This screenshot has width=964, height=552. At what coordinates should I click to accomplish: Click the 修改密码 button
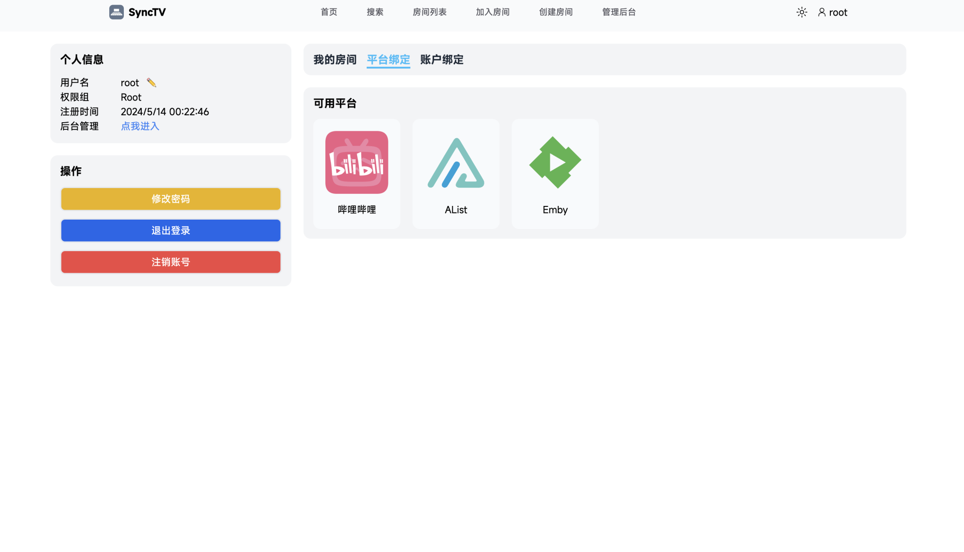(170, 198)
